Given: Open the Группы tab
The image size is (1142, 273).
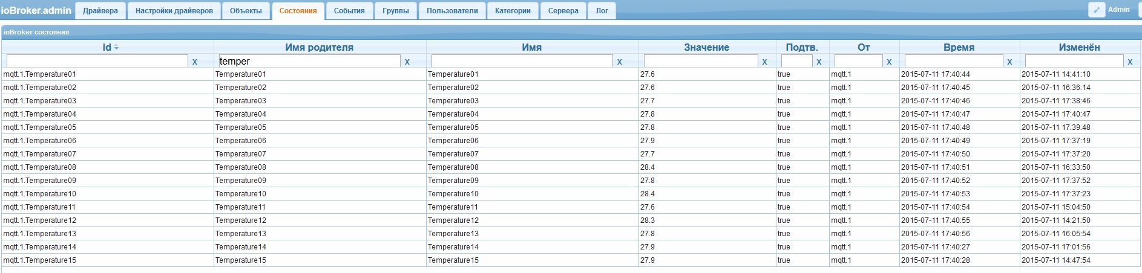Looking at the screenshot, I should click(396, 11).
